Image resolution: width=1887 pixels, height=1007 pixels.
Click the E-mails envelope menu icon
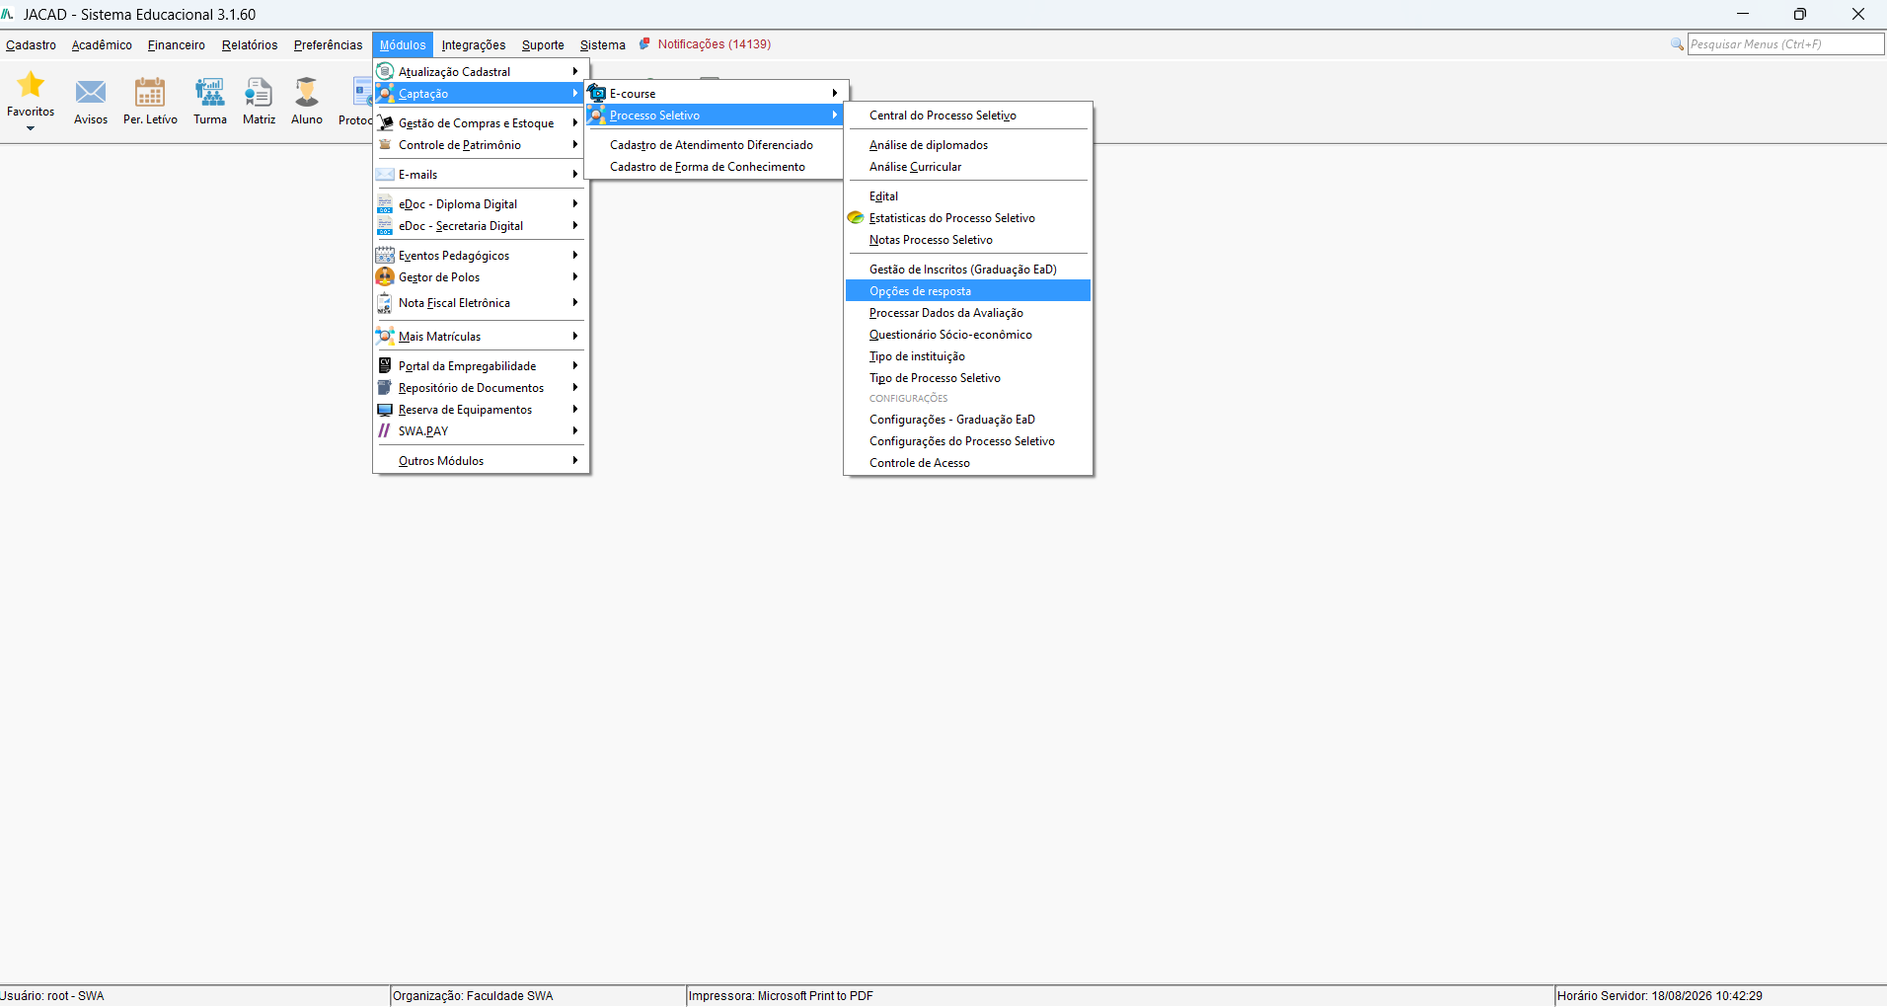[385, 174]
